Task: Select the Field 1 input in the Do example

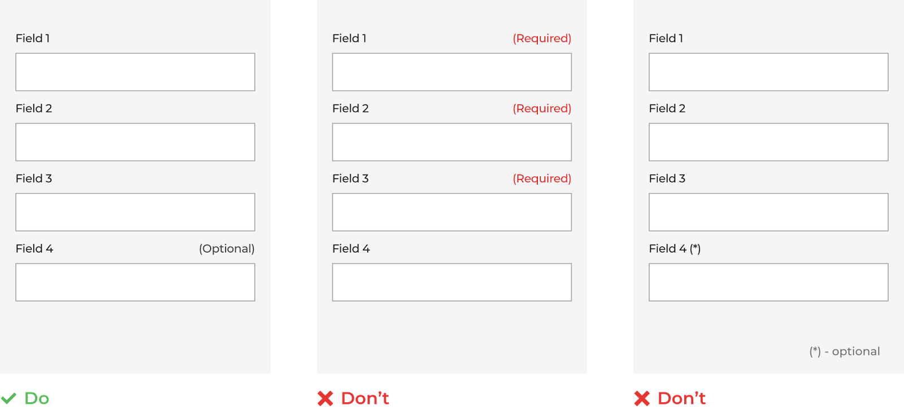Action: coord(135,72)
